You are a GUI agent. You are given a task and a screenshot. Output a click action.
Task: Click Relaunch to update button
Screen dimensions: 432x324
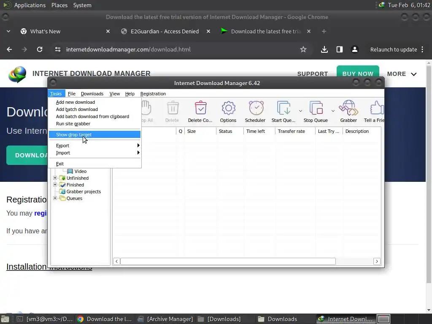[x=394, y=49]
